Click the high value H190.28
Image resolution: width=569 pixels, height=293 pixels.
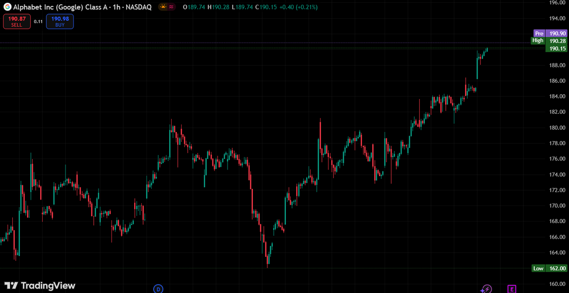[x=219, y=7]
